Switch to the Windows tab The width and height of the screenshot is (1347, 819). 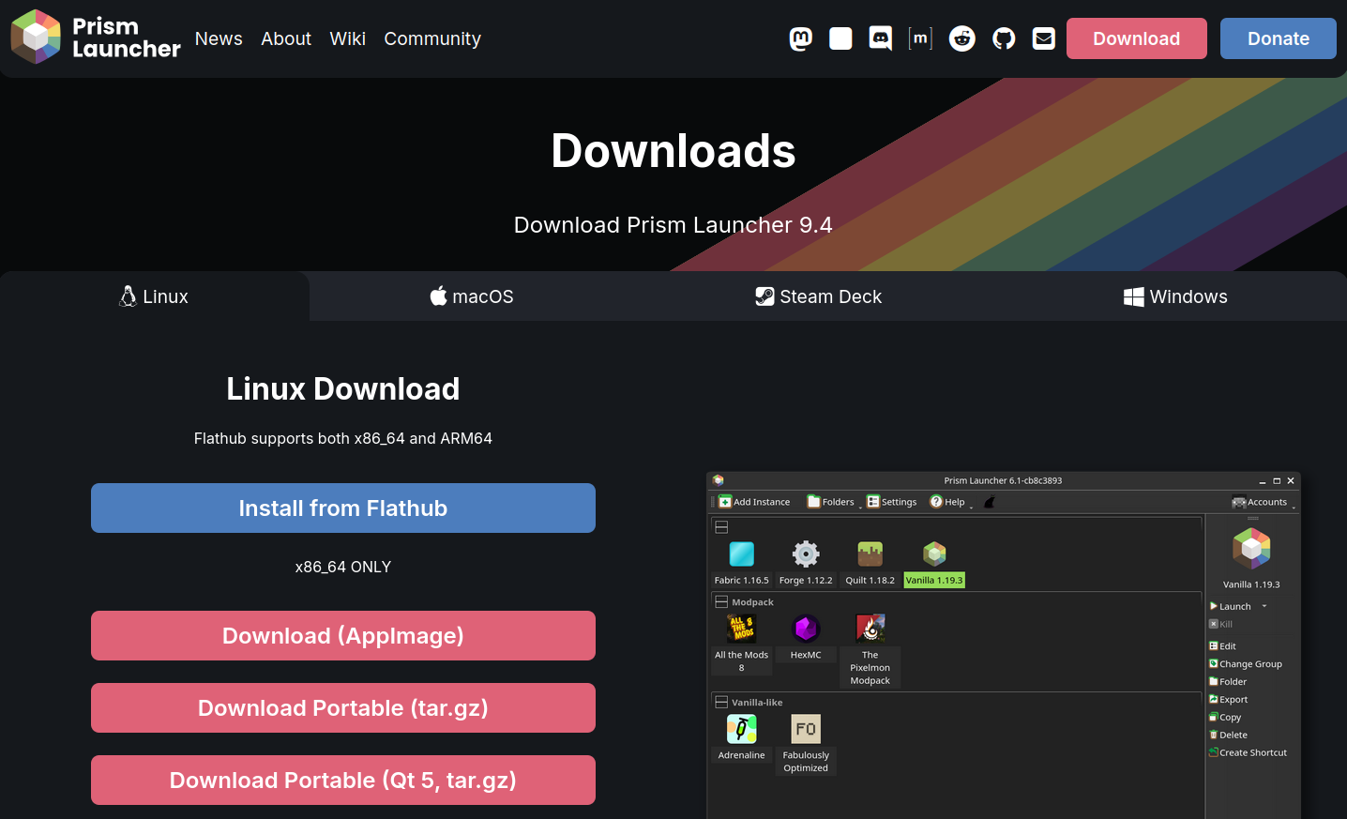(x=1175, y=296)
